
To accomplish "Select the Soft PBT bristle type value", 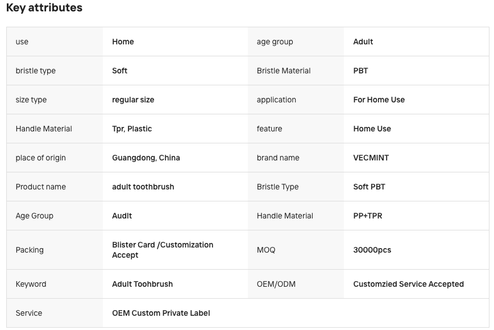I will (x=369, y=187).
